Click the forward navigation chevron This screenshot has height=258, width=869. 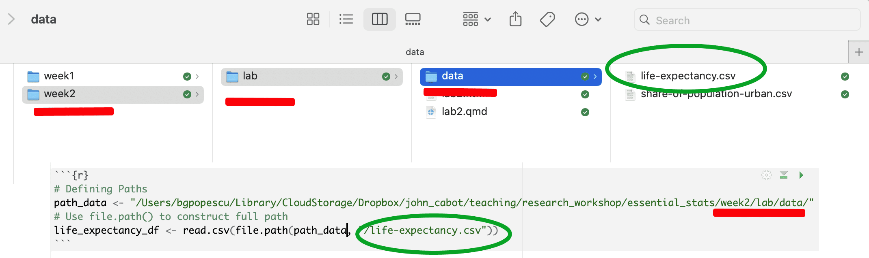pos(11,19)
